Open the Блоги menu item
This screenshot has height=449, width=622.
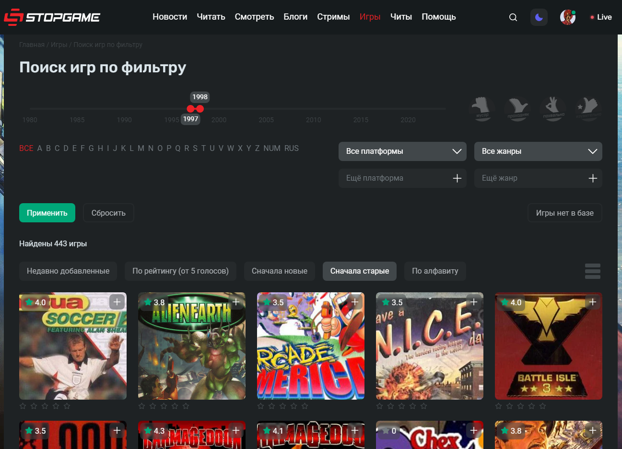click(295, 17)
